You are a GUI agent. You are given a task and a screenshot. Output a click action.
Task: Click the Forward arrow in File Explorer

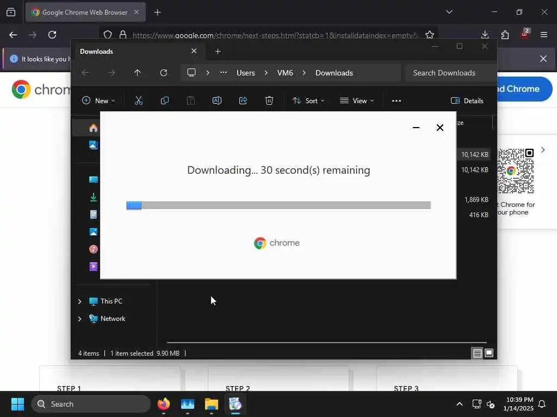tap(112, 73)
